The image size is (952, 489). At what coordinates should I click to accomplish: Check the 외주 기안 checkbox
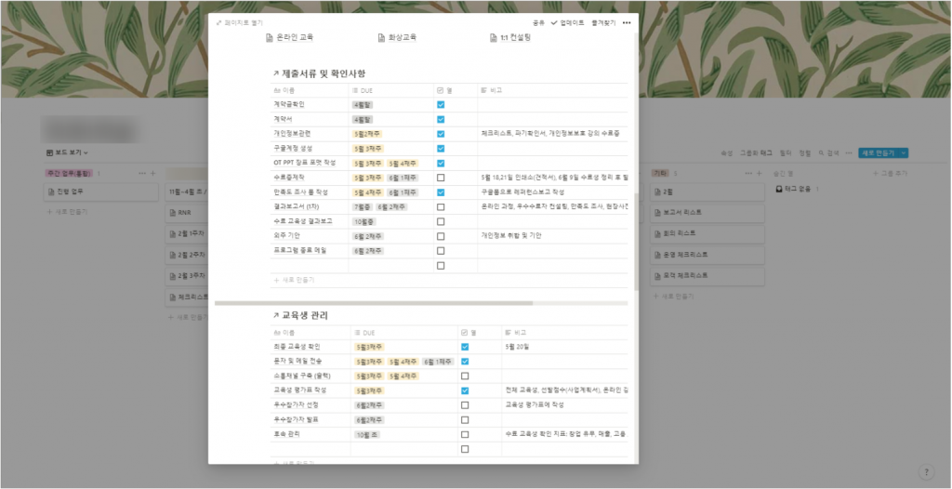coord(441,236)
